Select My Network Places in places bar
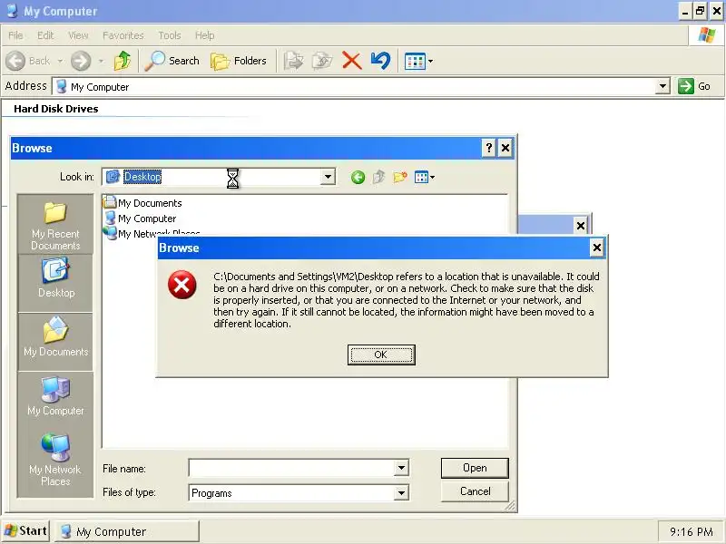Image resolution: width=726 pixels, height=544 pixels. pyautogui.click(x=55, y=460)
